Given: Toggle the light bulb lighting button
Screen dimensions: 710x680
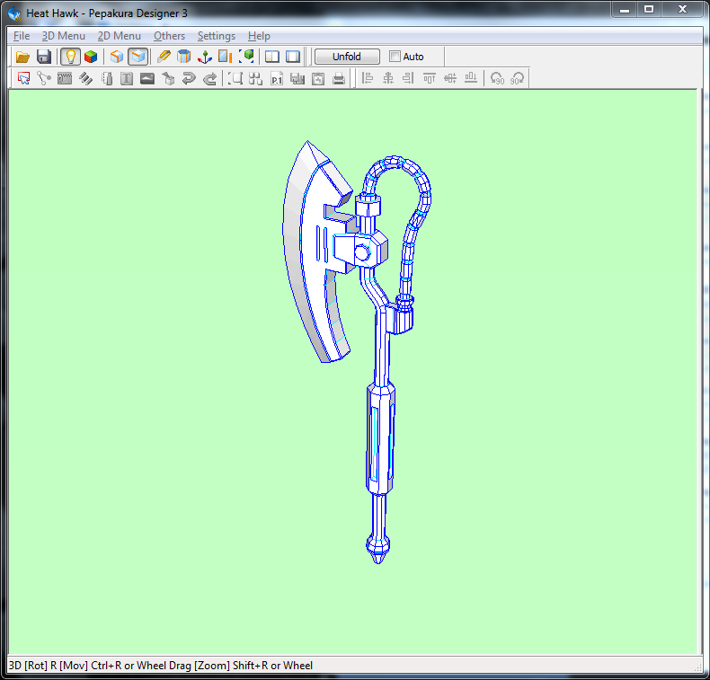Looking at the screenshot, I should click(x=70, y=57).
